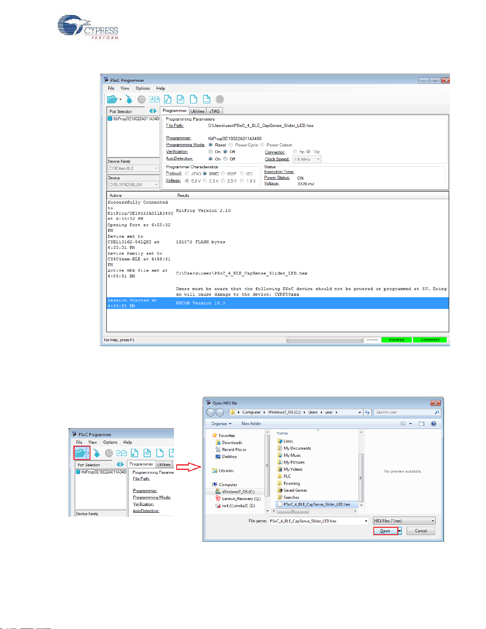Switch to Utilities tab in full PSoC Programmer window
The width and height of the screenshot is (486, 629).
pos(198,111)
